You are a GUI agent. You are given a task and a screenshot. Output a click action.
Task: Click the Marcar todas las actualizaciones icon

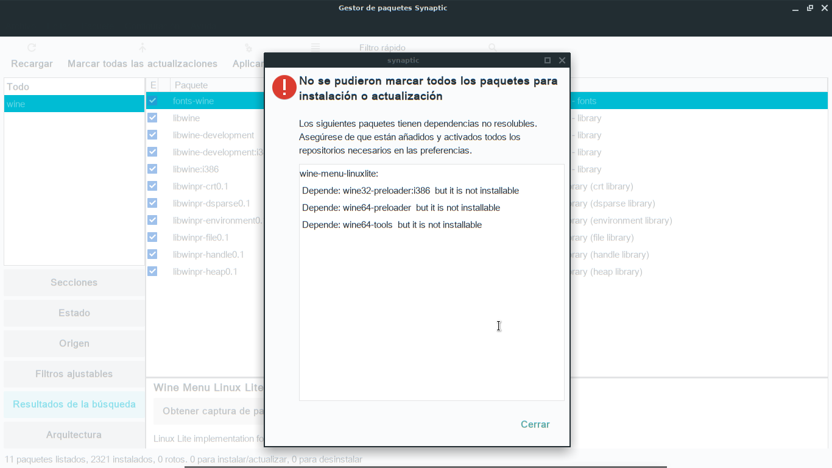tap(142, 48)
